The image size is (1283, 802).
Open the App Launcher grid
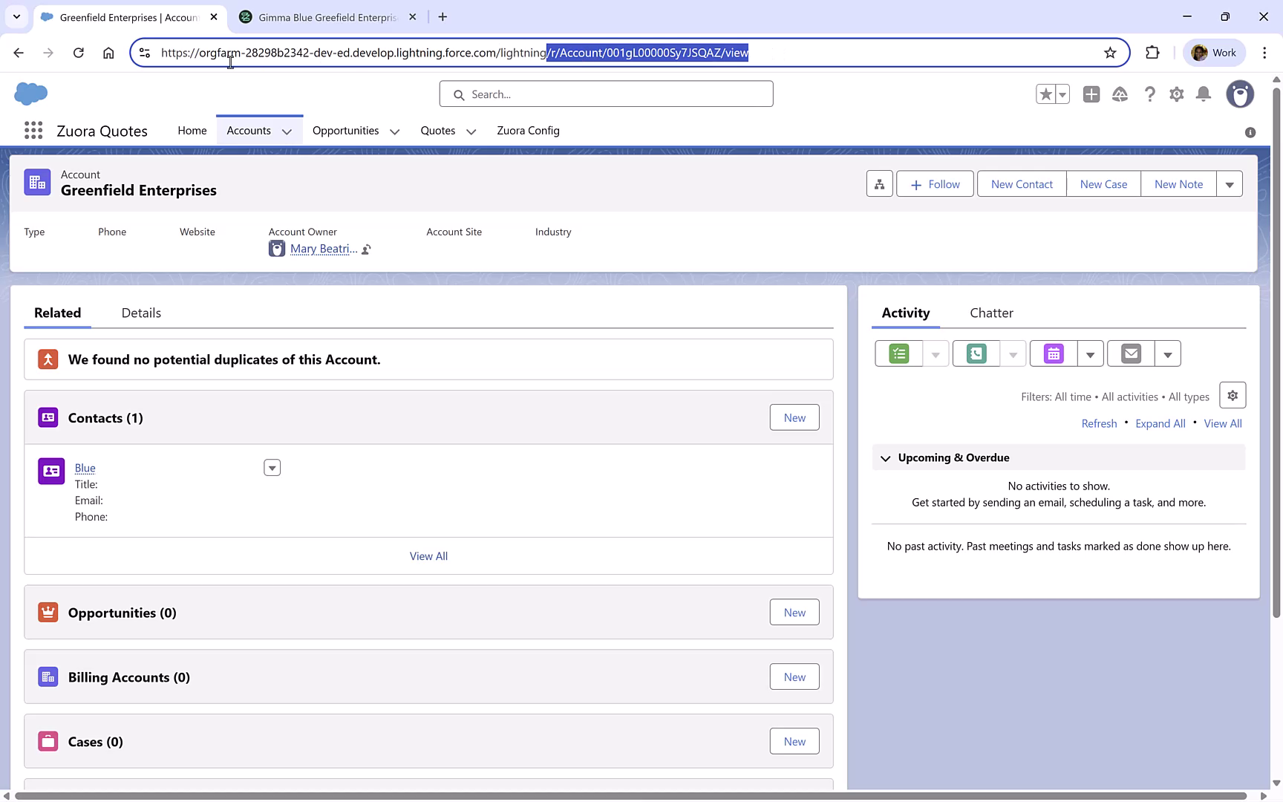click(x=33, y=131)
